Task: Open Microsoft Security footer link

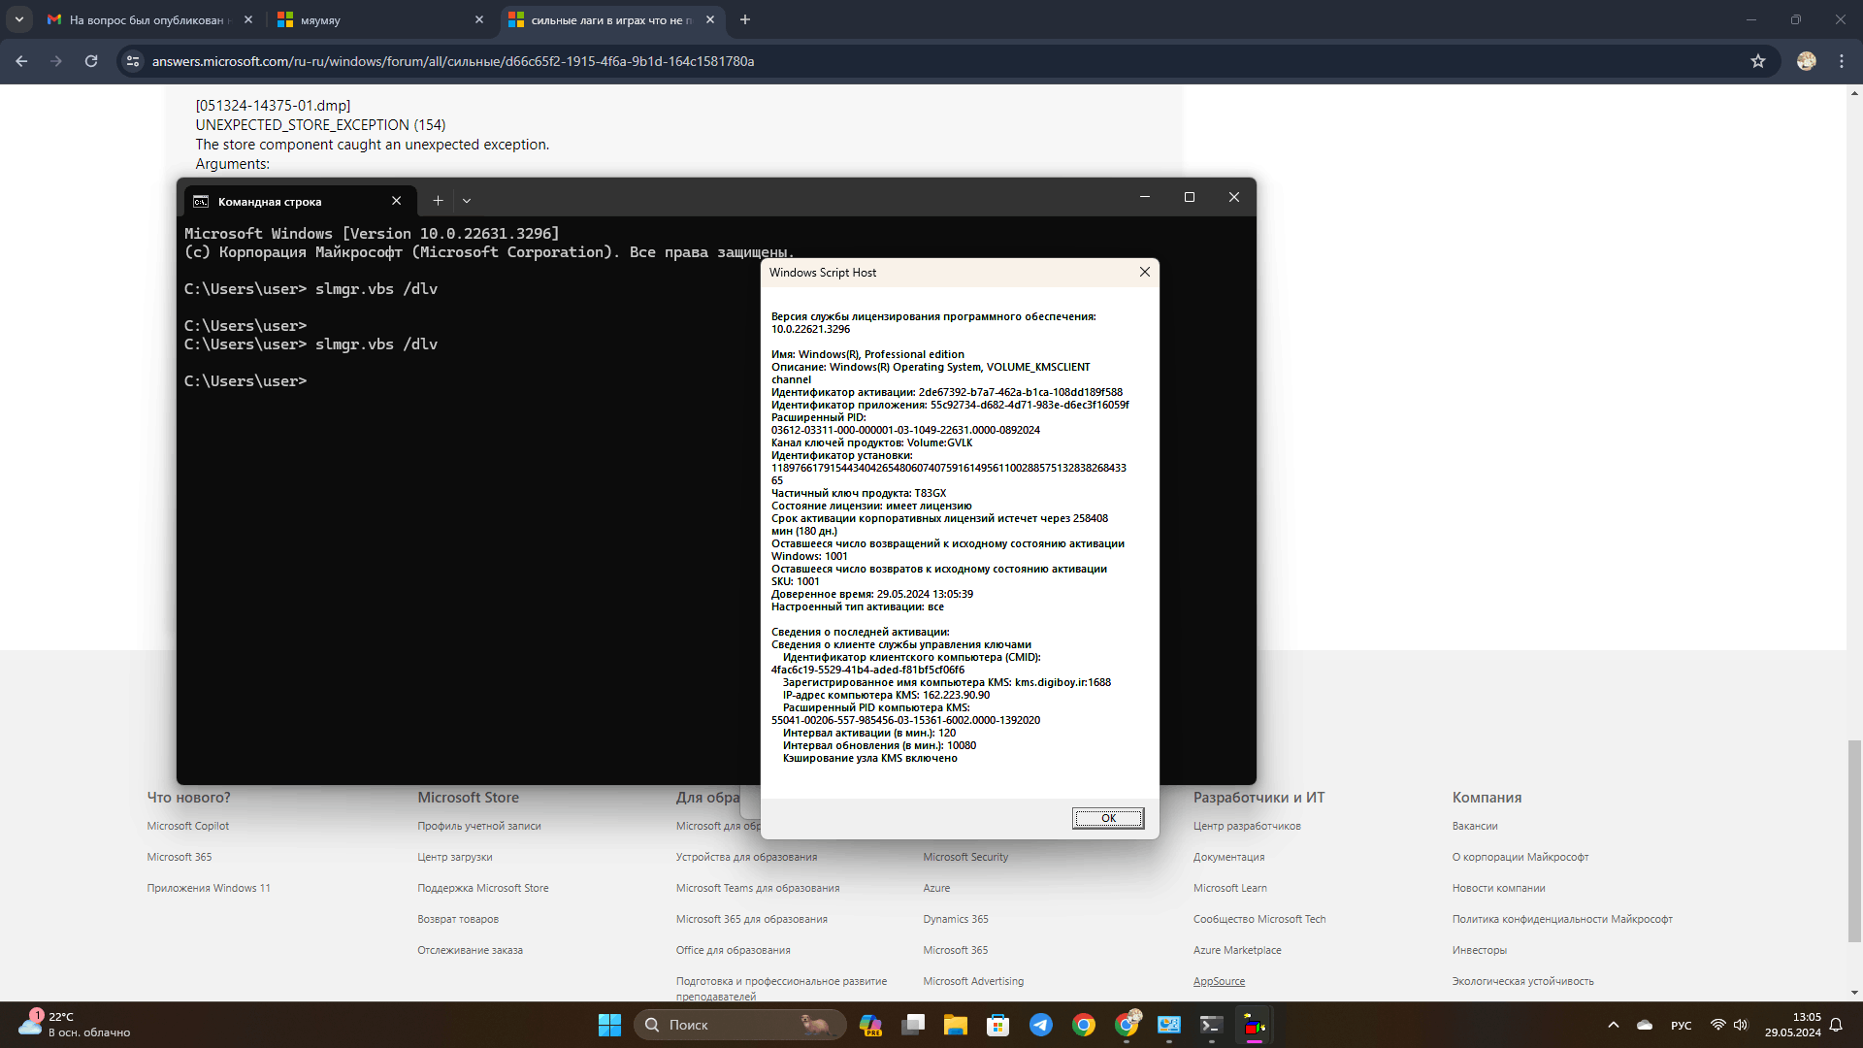Action: pos(965,857)
